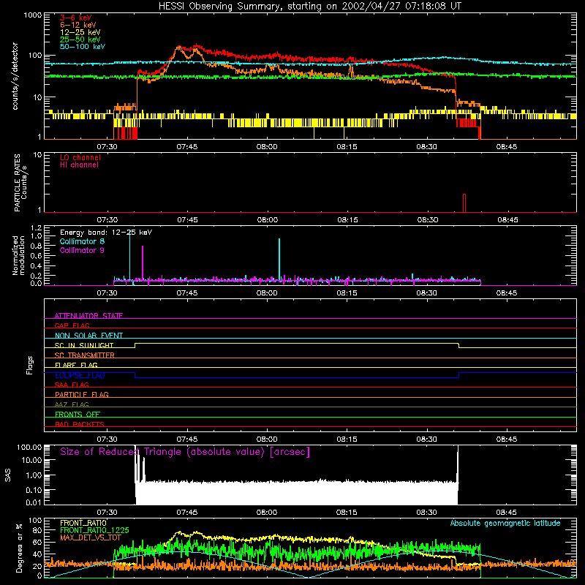Screen dimensions: 585x585
Task: Click the '08:00' time label under the Flags plot
Action: click(x=267, y=439)
